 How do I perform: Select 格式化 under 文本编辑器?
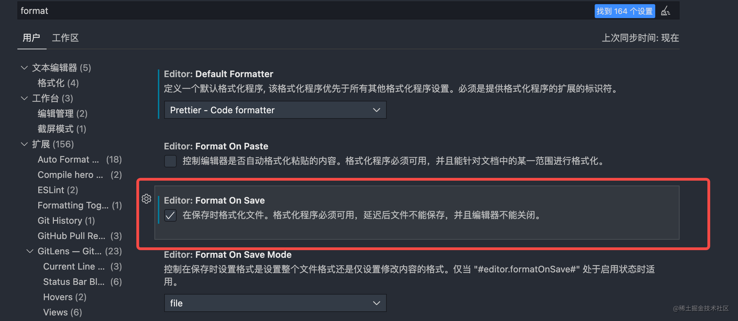[58, 83]
